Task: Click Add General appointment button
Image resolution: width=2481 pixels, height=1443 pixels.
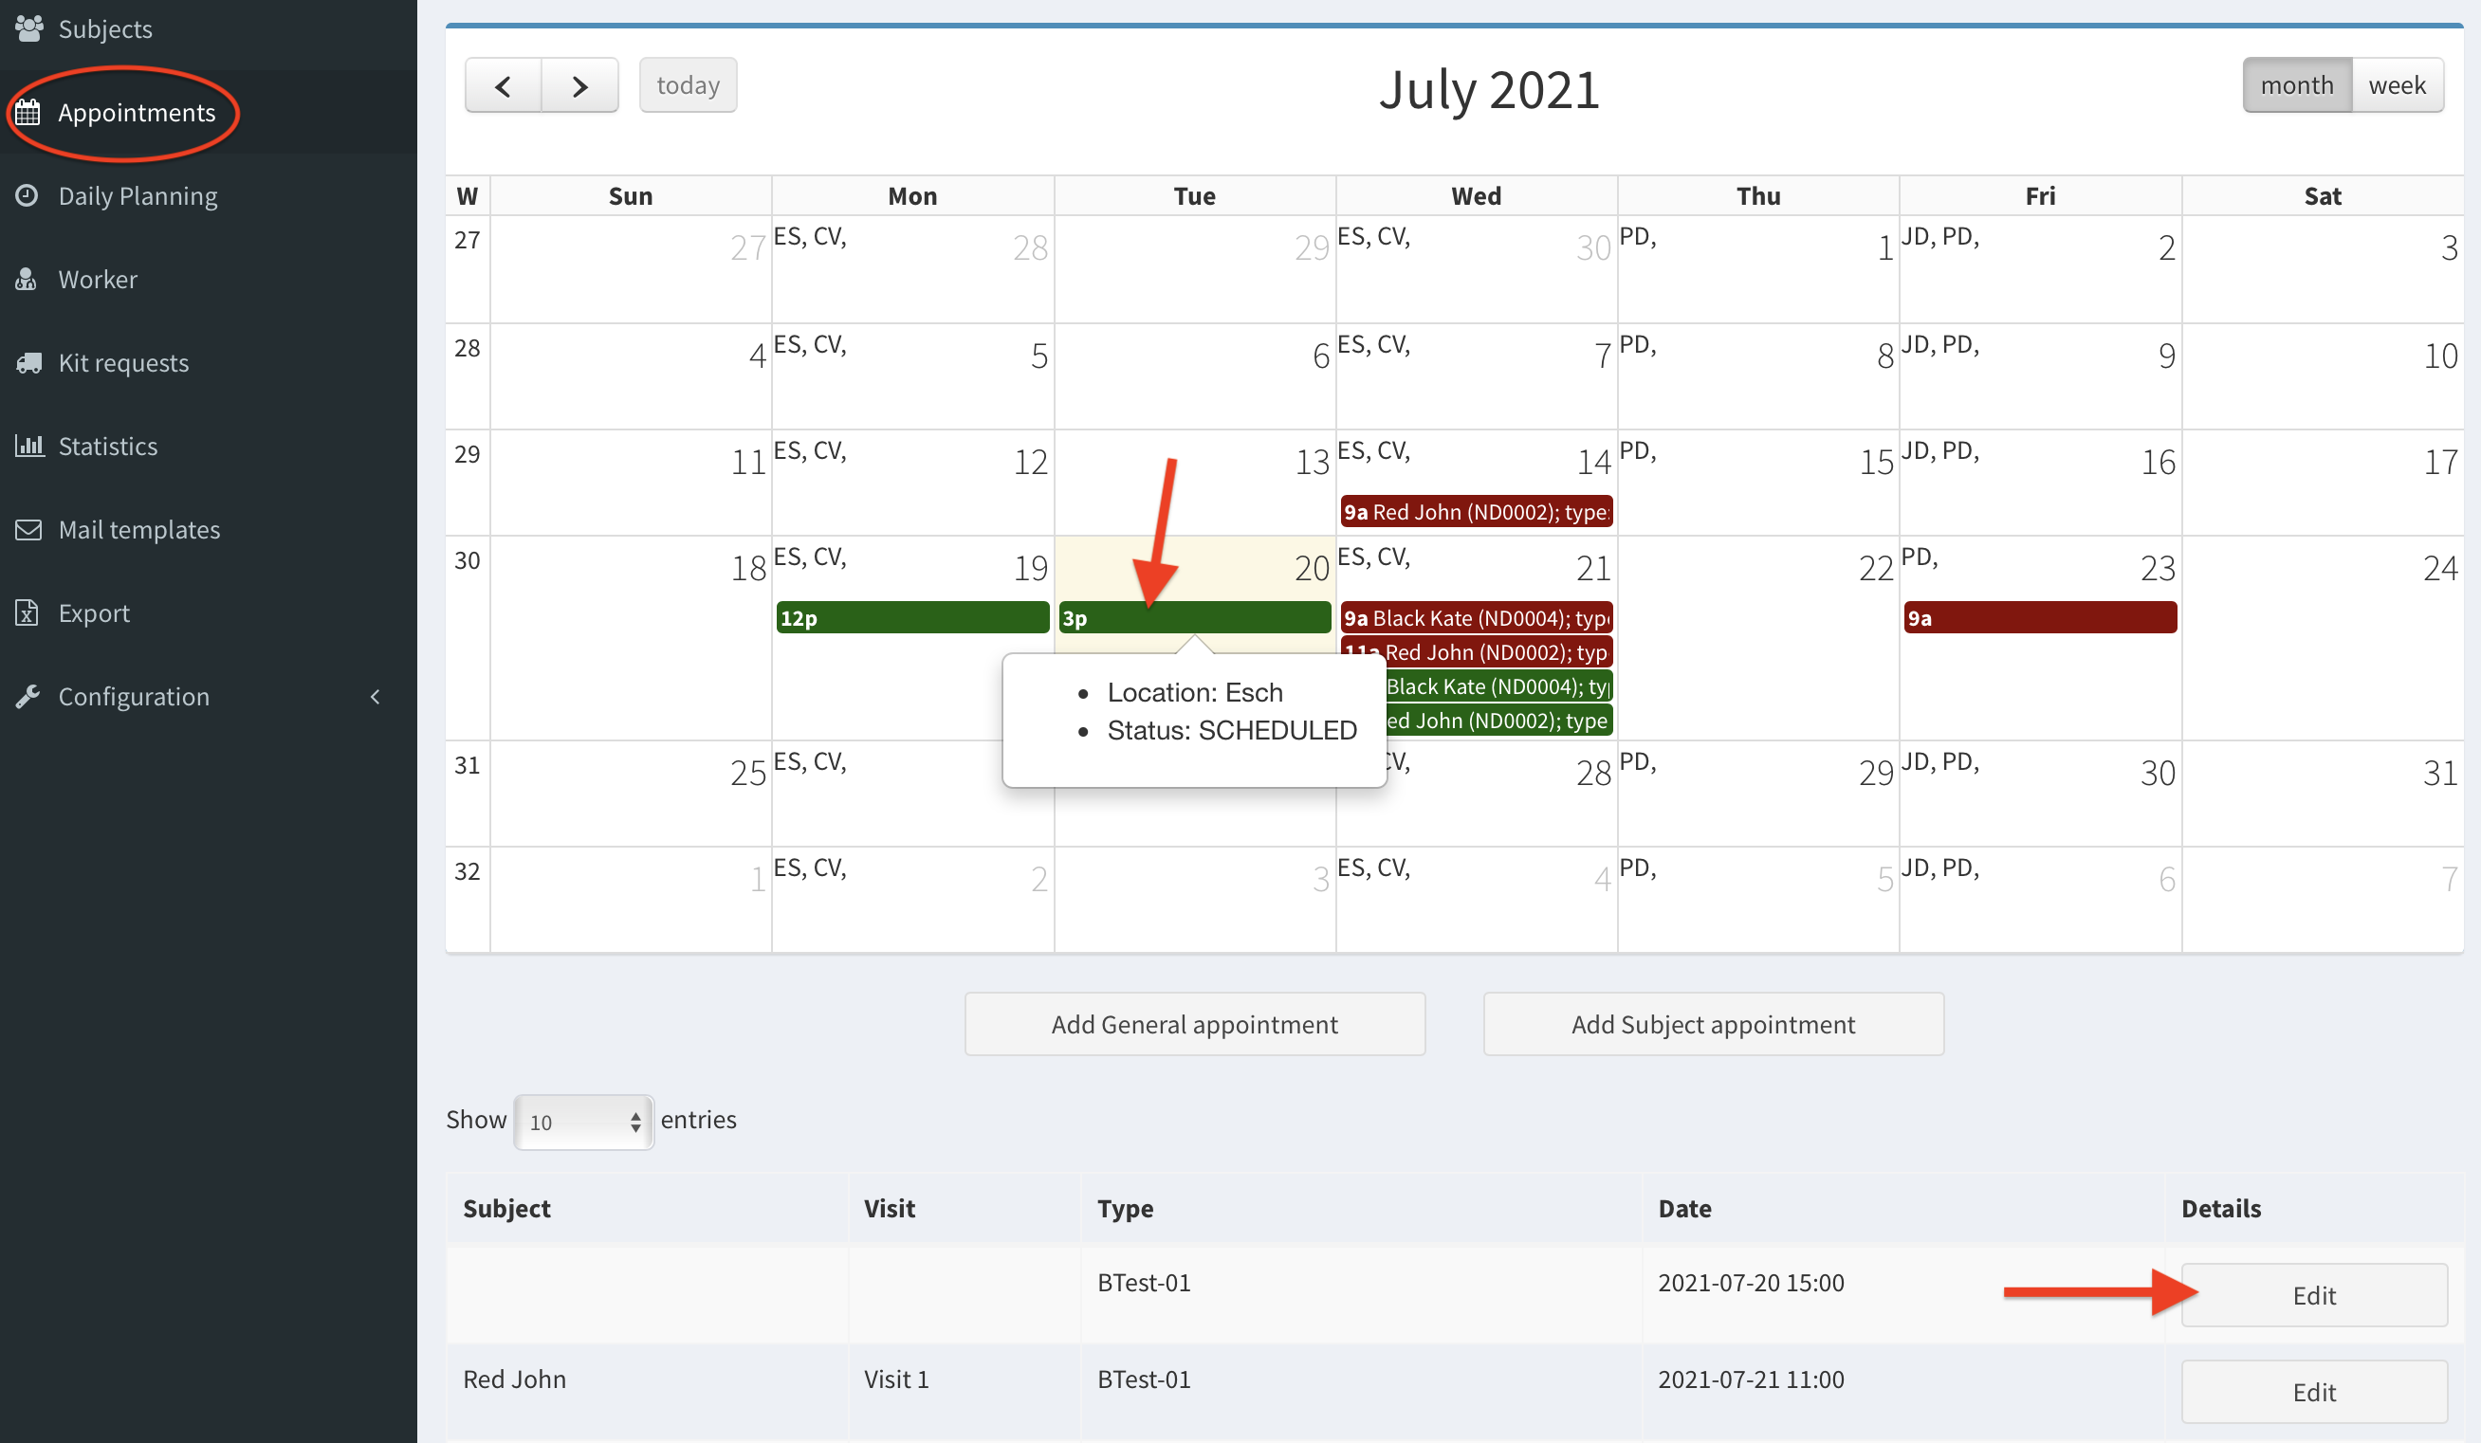Action: [1194, 1024]
